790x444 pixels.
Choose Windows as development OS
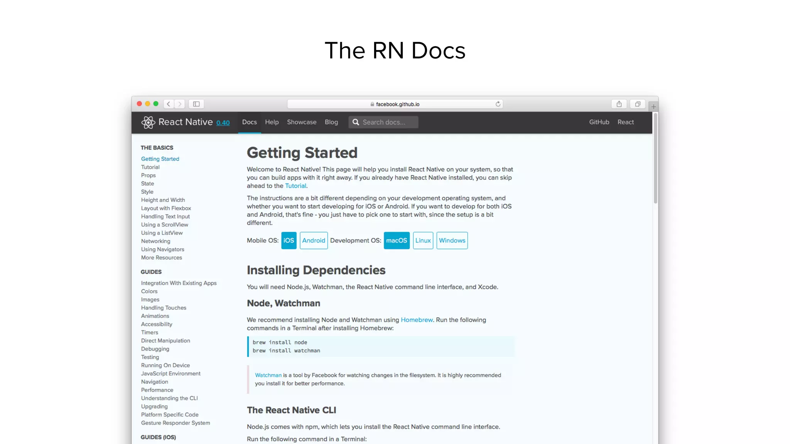tap(452, 240)
